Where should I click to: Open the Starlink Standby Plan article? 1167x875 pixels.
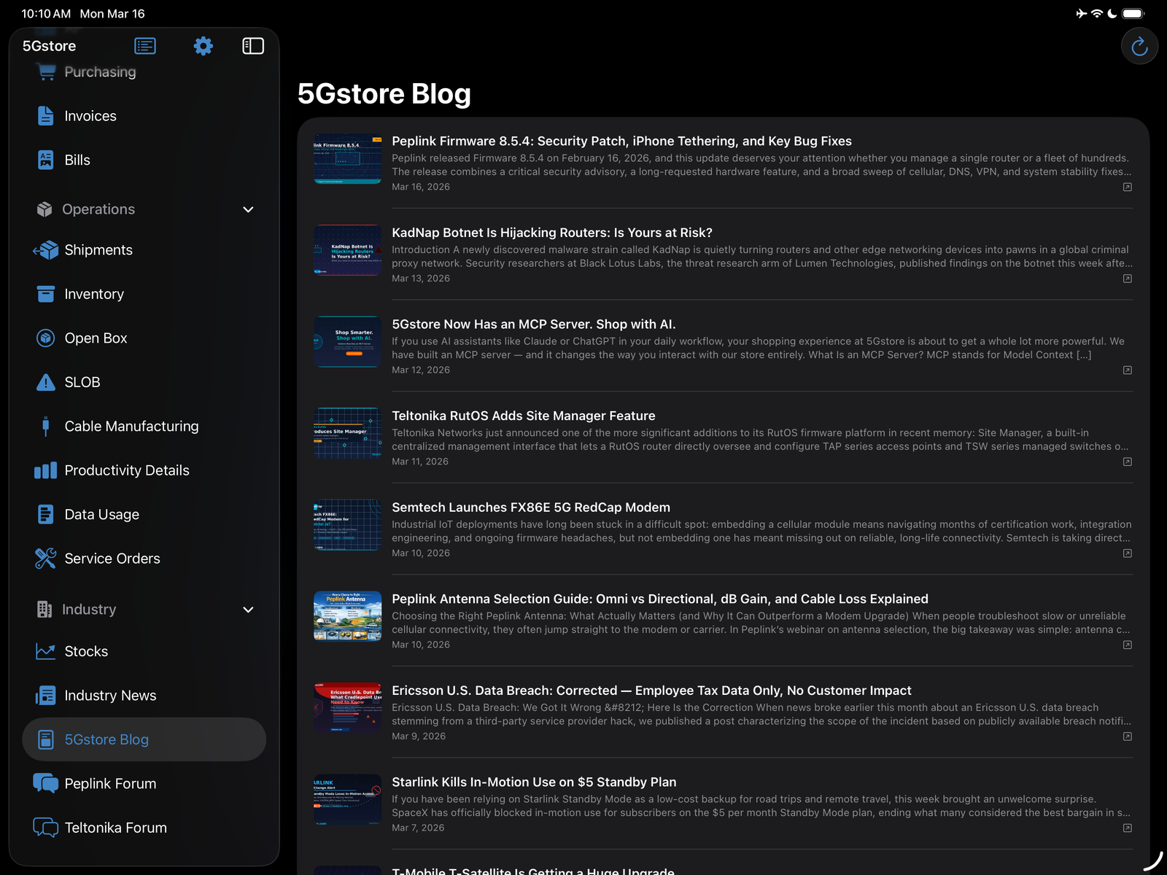pyautogui.click(x=534, y=781)
